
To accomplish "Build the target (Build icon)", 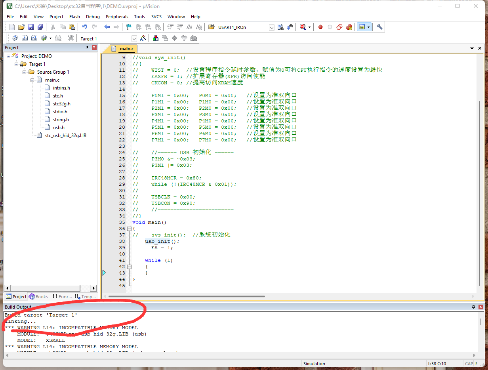I will point(25,38).
